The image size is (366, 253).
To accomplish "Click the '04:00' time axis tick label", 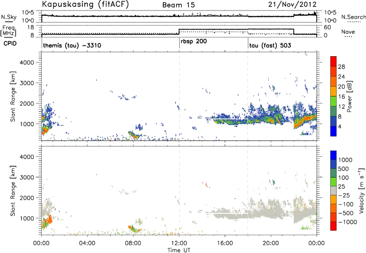I will [87, 243].
